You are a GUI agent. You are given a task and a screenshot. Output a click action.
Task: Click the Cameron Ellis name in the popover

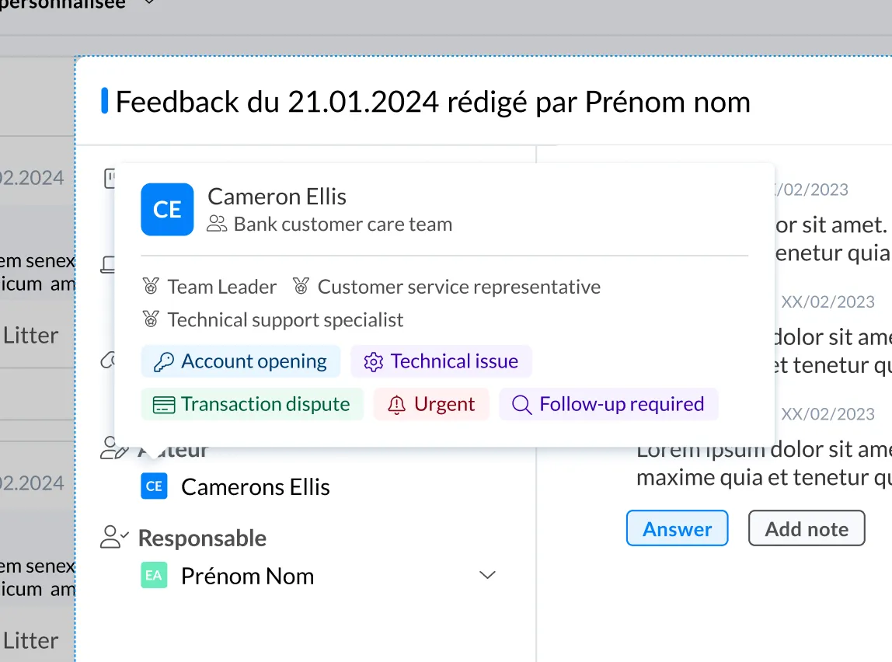[277, 197]
